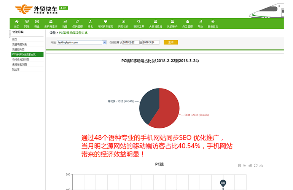The height and width of the screenshot is (190, 293).
Task: Go to 首页 in the top green navigation
Action: point(17,24)
